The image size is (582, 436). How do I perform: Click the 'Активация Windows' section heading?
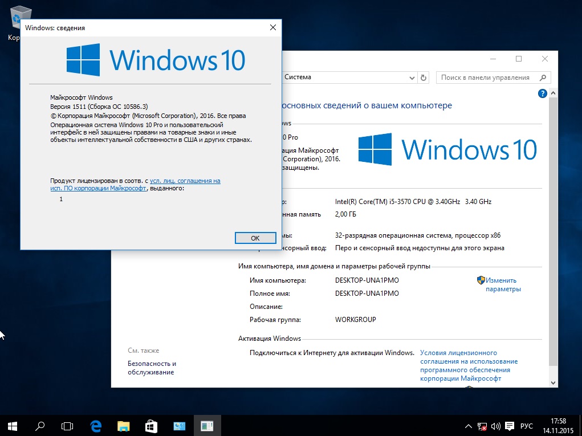point(270,339)
